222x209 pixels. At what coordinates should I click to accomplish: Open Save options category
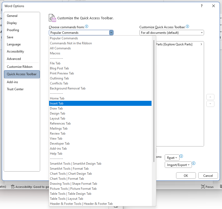coord(22,37)
